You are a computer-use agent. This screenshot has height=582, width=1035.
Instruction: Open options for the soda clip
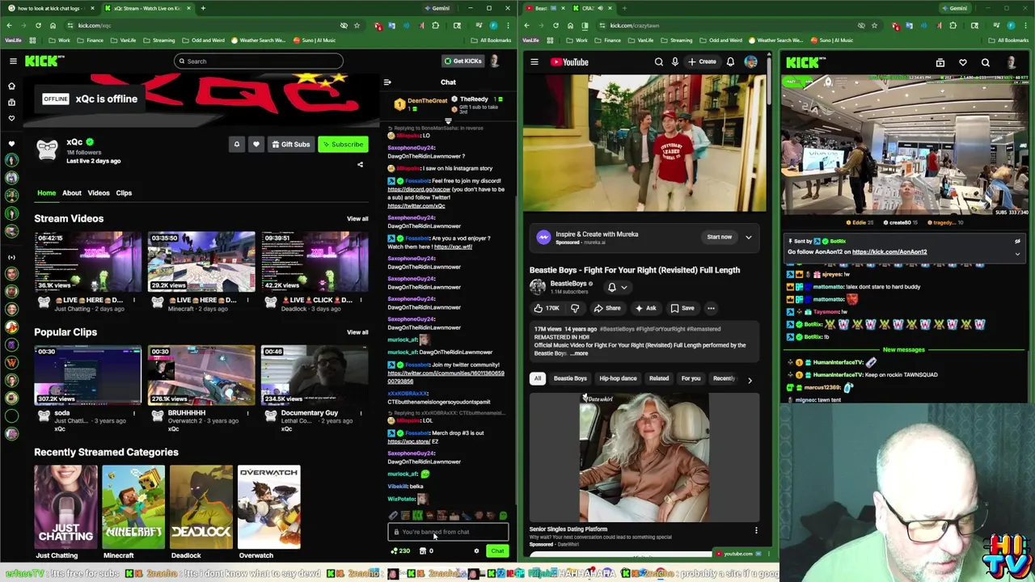tap(134, 413)
